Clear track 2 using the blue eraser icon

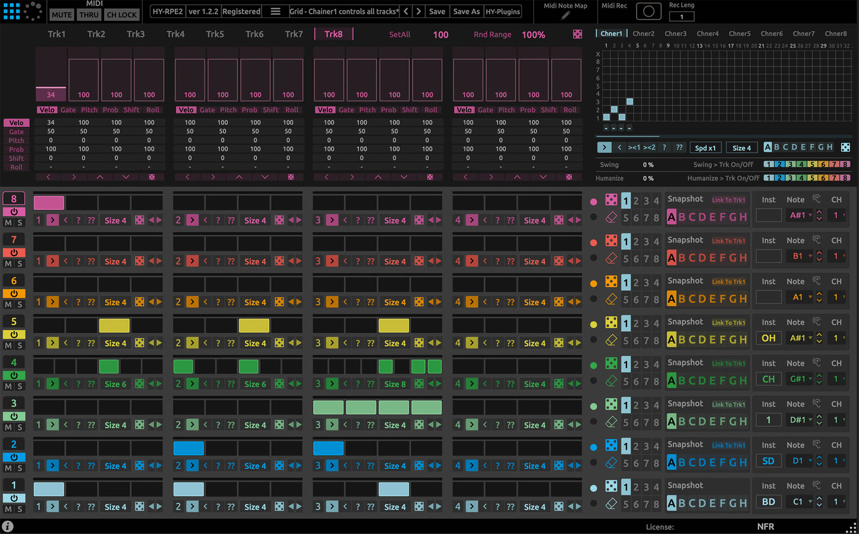[x=611, y=463]
